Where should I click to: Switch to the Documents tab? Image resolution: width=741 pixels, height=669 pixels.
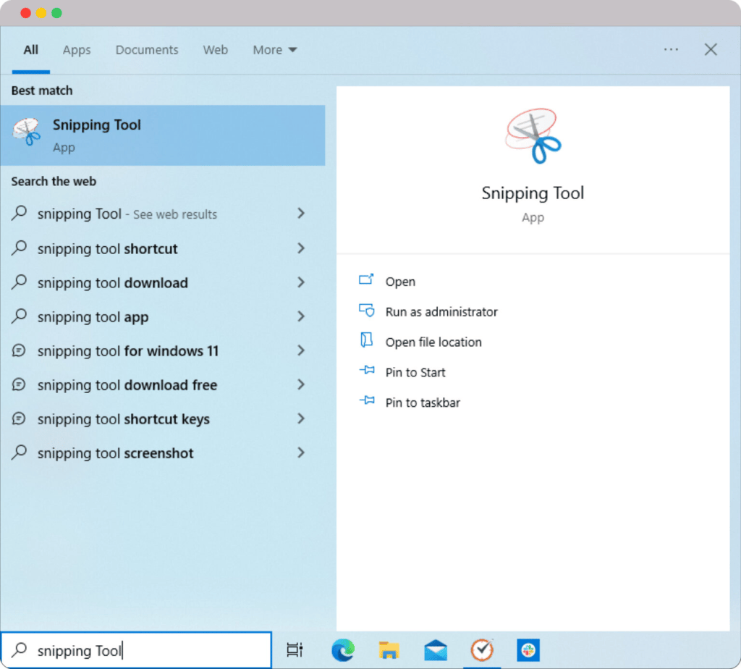[x=147, y=50]
